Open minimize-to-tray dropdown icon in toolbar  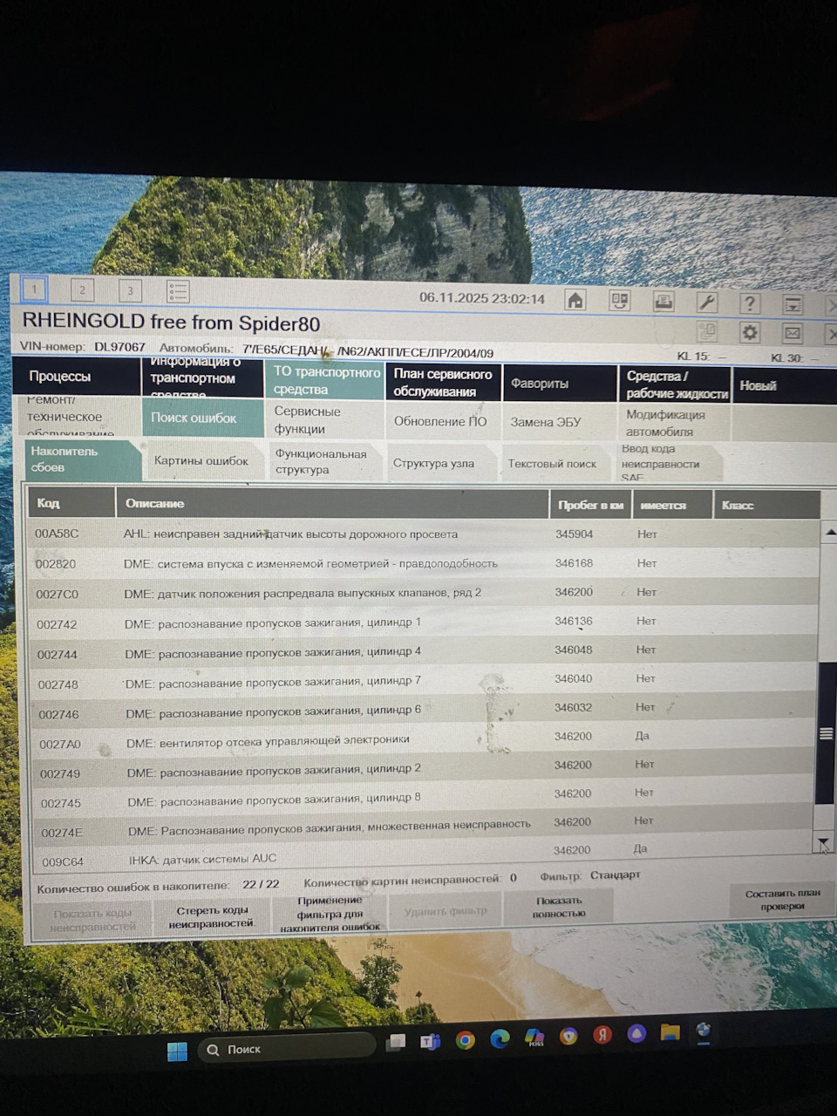(x=793, y=304)
